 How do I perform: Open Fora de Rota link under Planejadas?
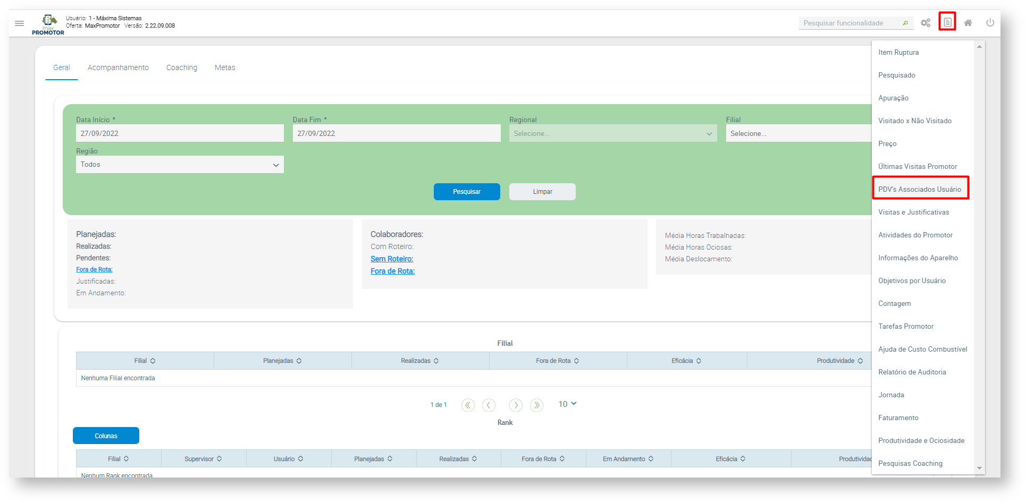point(94,270)
